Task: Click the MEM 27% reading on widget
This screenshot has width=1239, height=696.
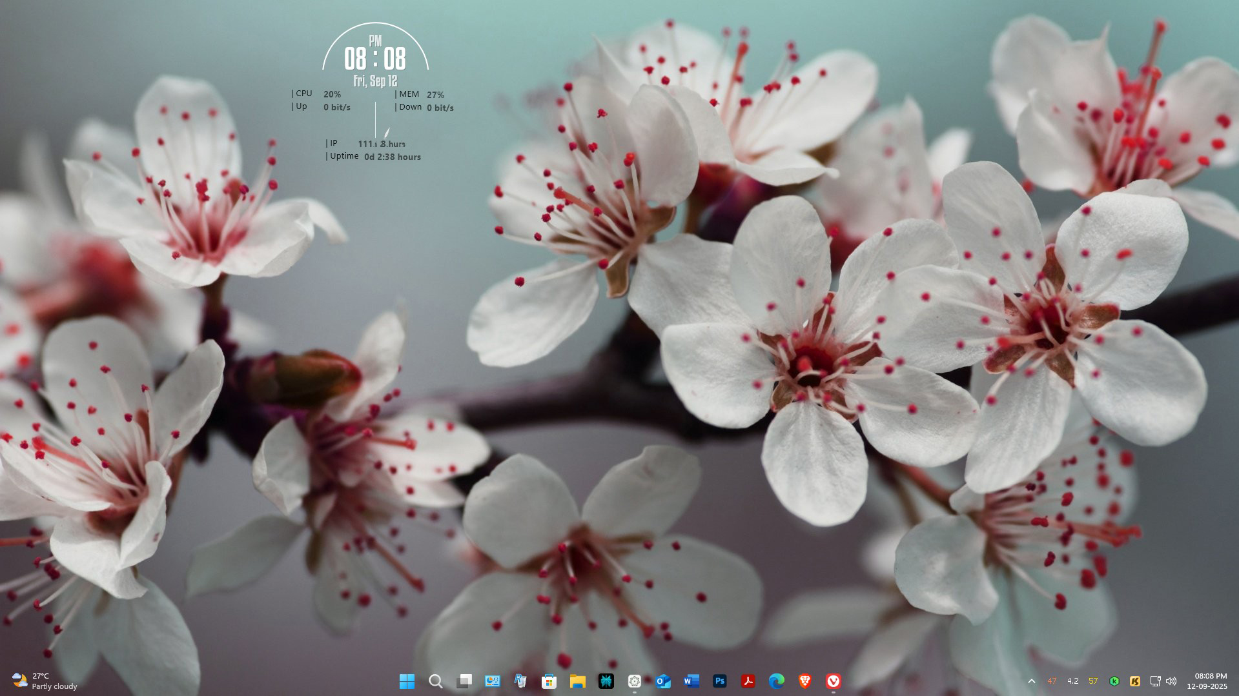Action: 420,94
